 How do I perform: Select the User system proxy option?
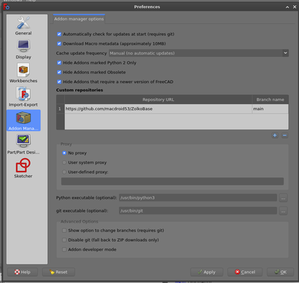[x=64, y=162]
